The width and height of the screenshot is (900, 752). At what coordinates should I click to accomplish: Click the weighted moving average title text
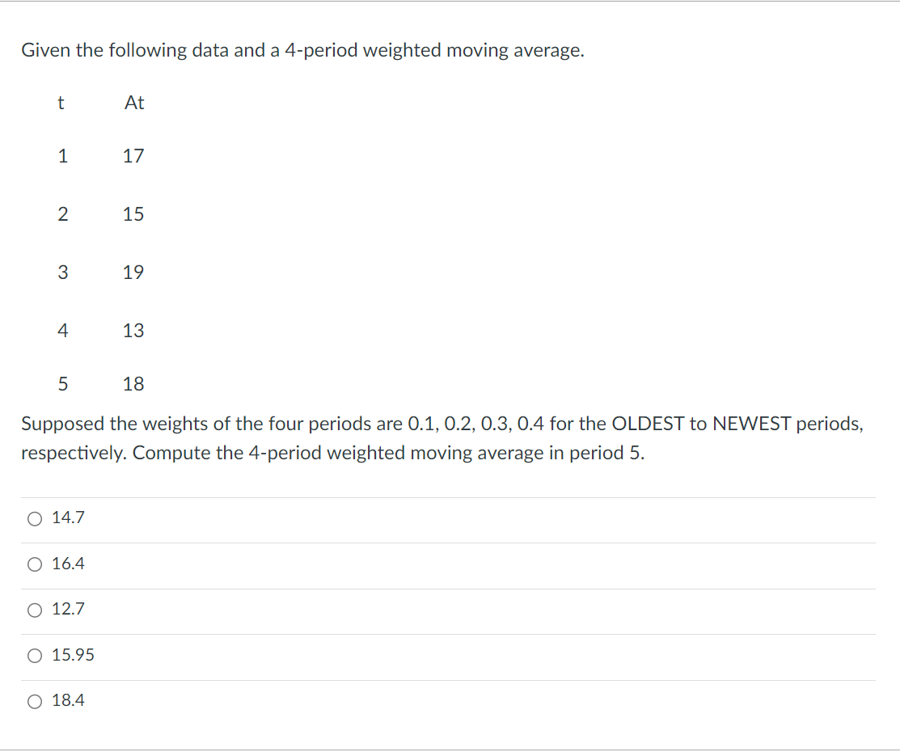point(303,49)
